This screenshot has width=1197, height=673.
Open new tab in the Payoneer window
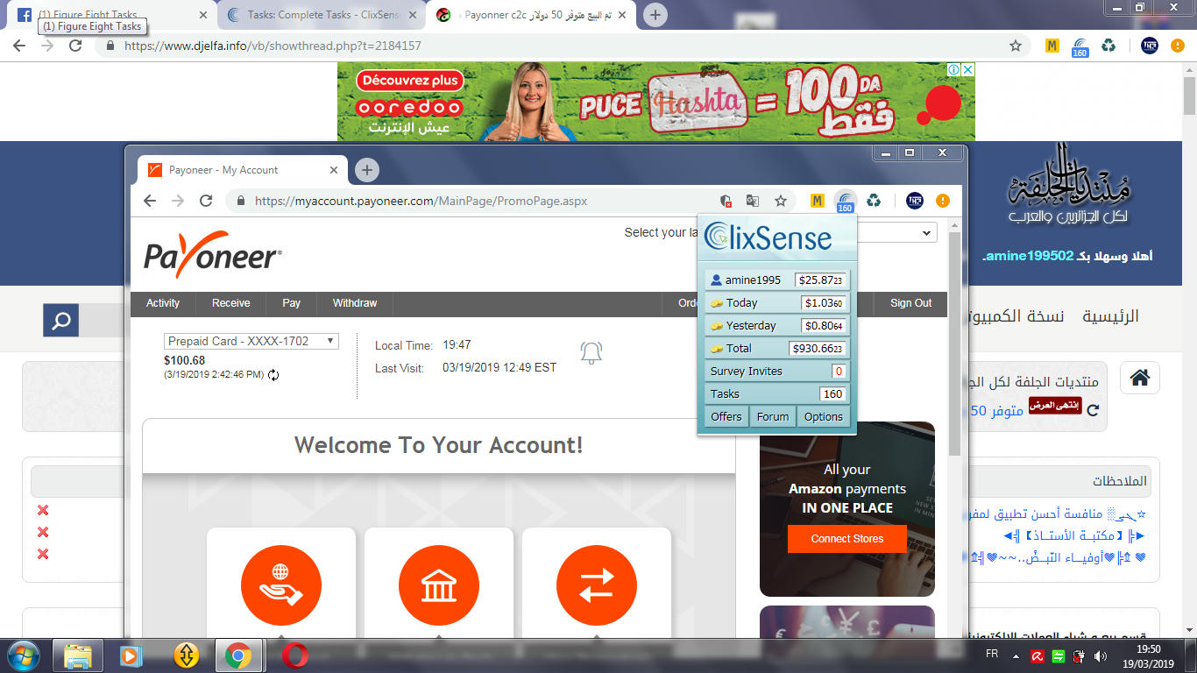[367, 170]
